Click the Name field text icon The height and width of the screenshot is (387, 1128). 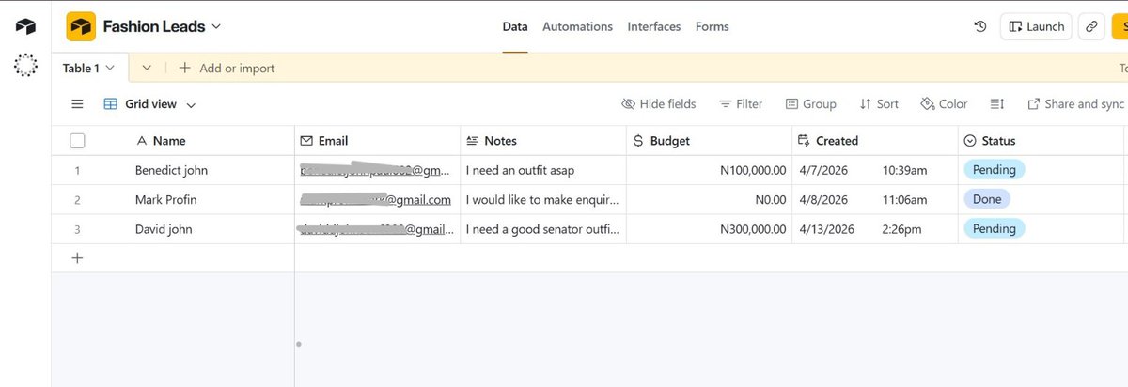(141, 141)
